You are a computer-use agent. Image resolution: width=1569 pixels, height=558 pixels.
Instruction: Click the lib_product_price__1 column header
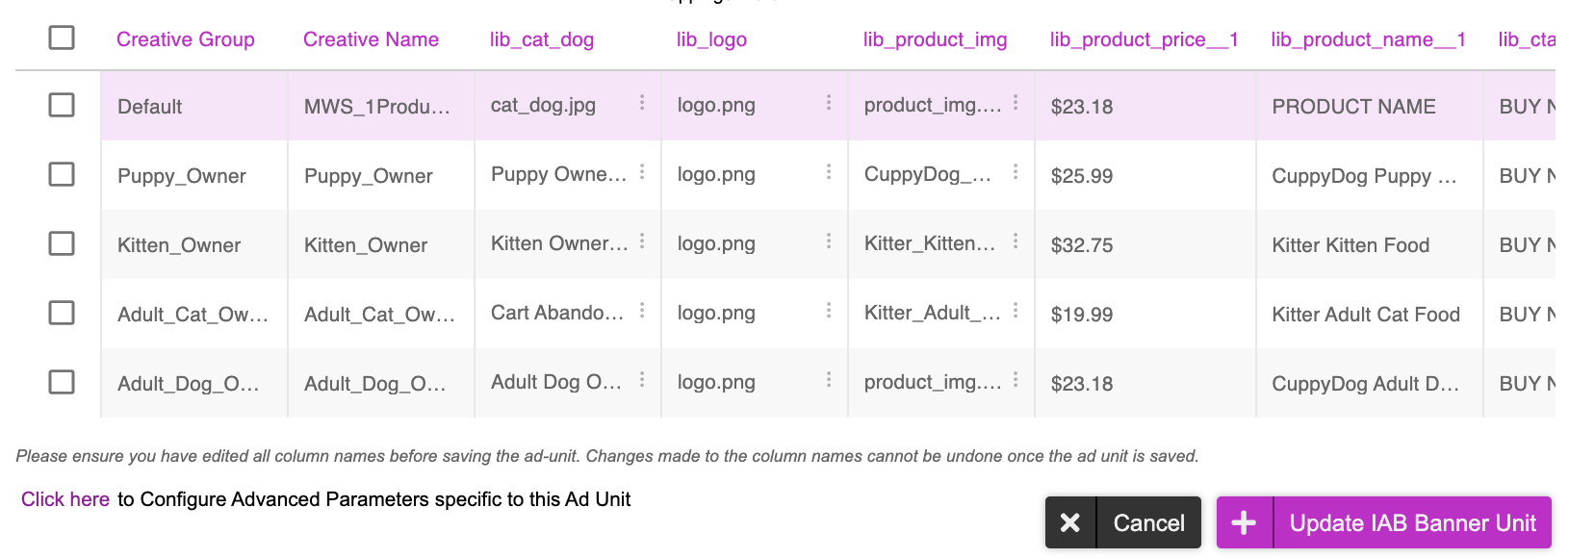point(1144,39)
